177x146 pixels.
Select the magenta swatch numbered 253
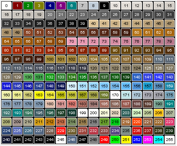(148, 140)
